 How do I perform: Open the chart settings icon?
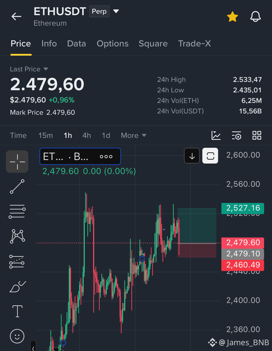pos(237,135)
